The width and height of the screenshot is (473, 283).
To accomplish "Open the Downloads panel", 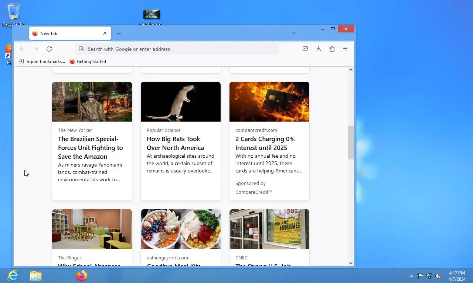I will (x=319, y=49).
